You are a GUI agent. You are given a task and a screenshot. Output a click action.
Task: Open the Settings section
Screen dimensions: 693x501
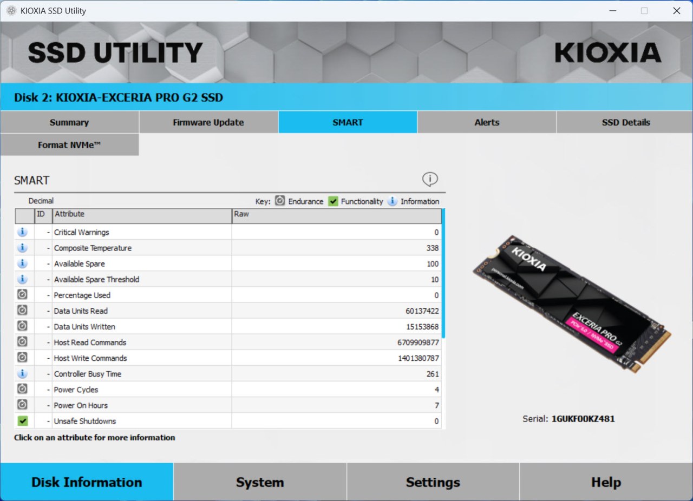click(433, 482)
